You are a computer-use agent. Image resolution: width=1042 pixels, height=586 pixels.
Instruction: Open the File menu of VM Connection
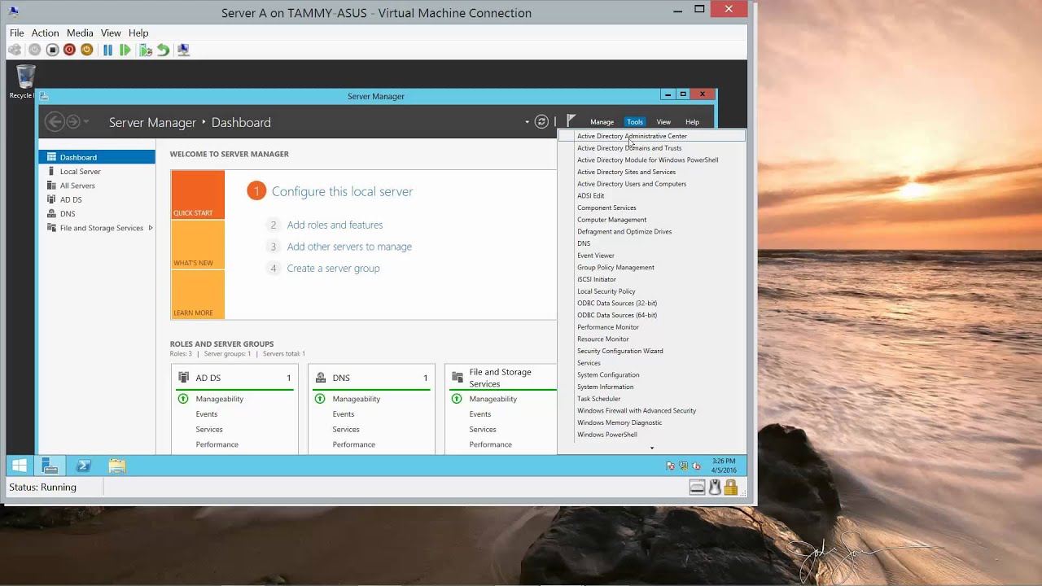(x=16, y=33)
